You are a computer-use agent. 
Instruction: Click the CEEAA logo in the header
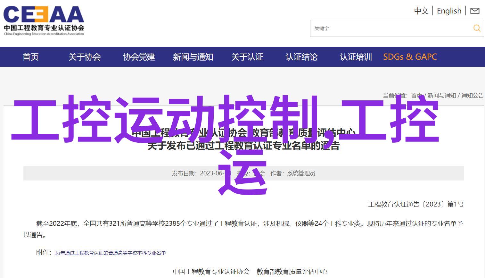click(x=44, y=21)
